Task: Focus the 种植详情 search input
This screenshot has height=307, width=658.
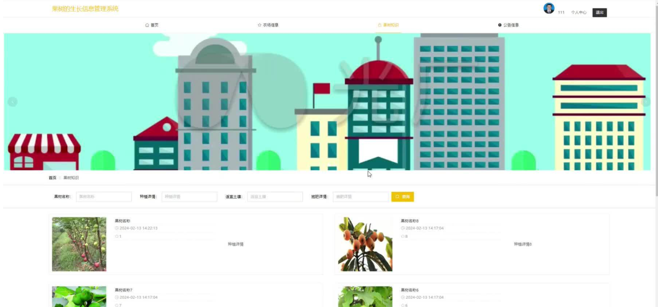Action: [189, 197]
